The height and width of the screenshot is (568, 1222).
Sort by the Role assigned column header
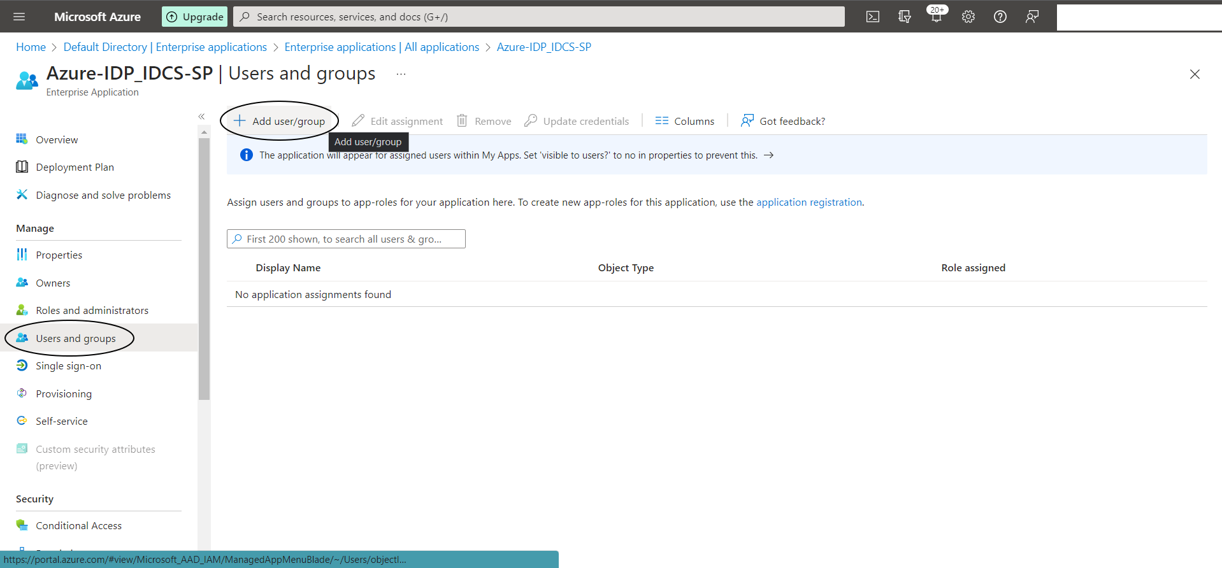[x=974, y=268]
